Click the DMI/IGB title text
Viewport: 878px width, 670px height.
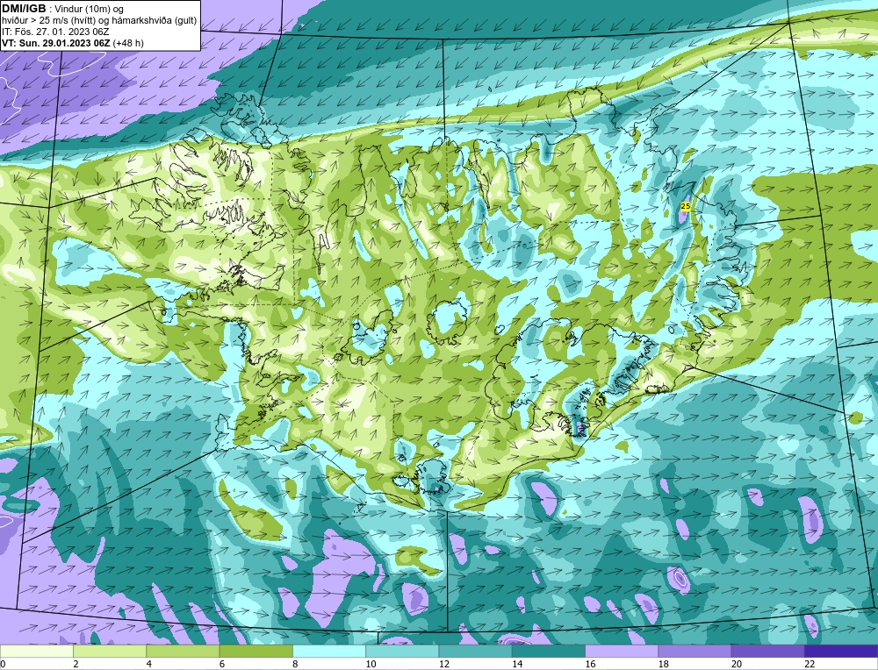pos(24,9)
